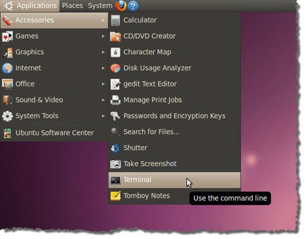Click the Disk Usage Analyzer pie icon
306x239 pixels.
pyautogui.click(x=116, y=68)
